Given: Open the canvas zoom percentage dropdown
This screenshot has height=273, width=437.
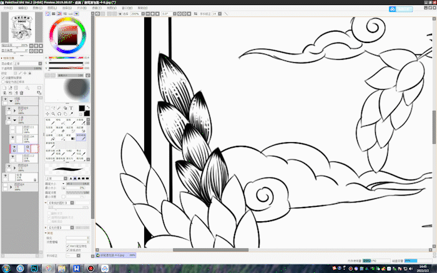Looking at the screenshot, I should pyautogui.click(x=137, y=13).
